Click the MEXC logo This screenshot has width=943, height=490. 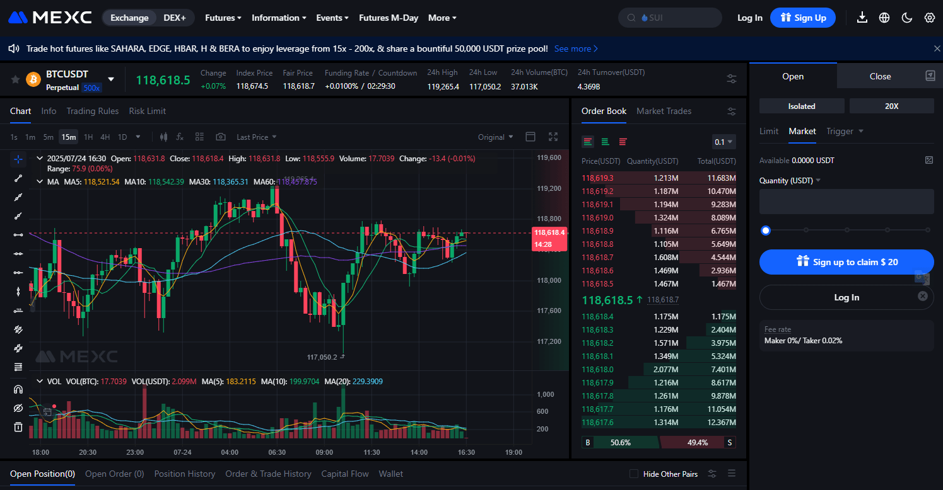(x=49, y=18)
